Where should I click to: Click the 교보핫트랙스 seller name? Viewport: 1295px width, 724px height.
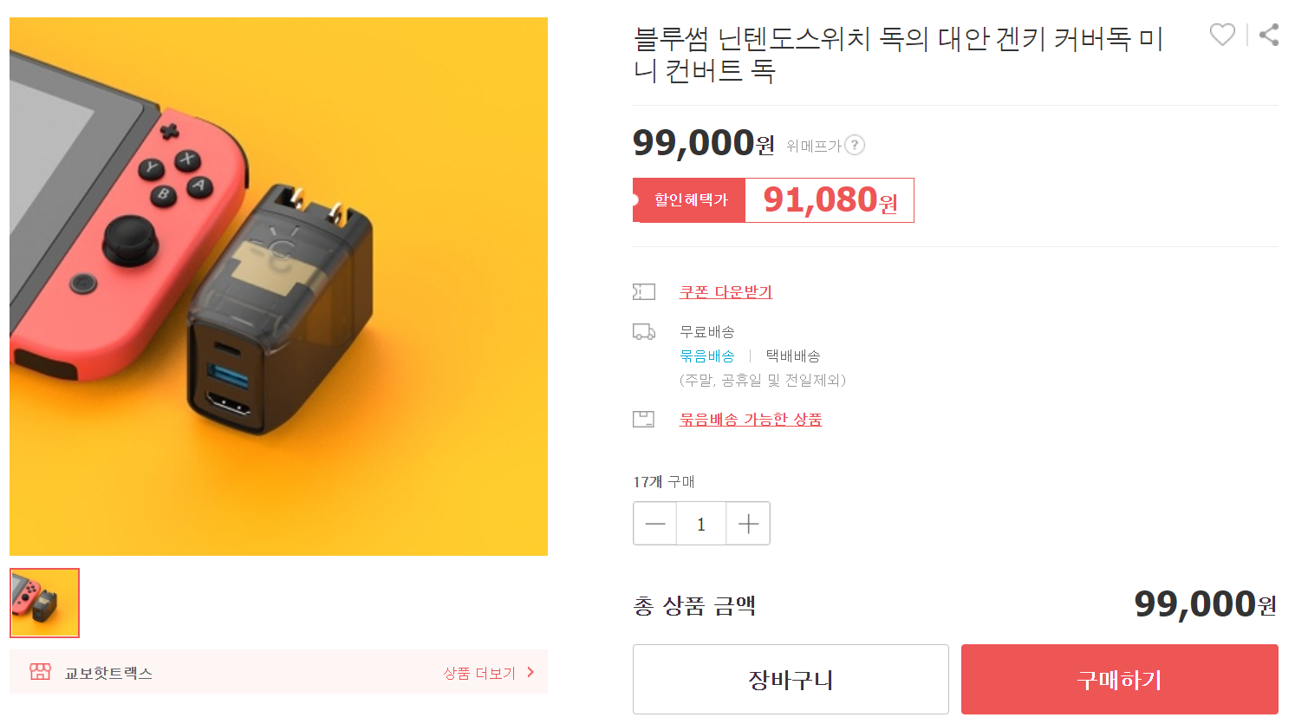108,673
